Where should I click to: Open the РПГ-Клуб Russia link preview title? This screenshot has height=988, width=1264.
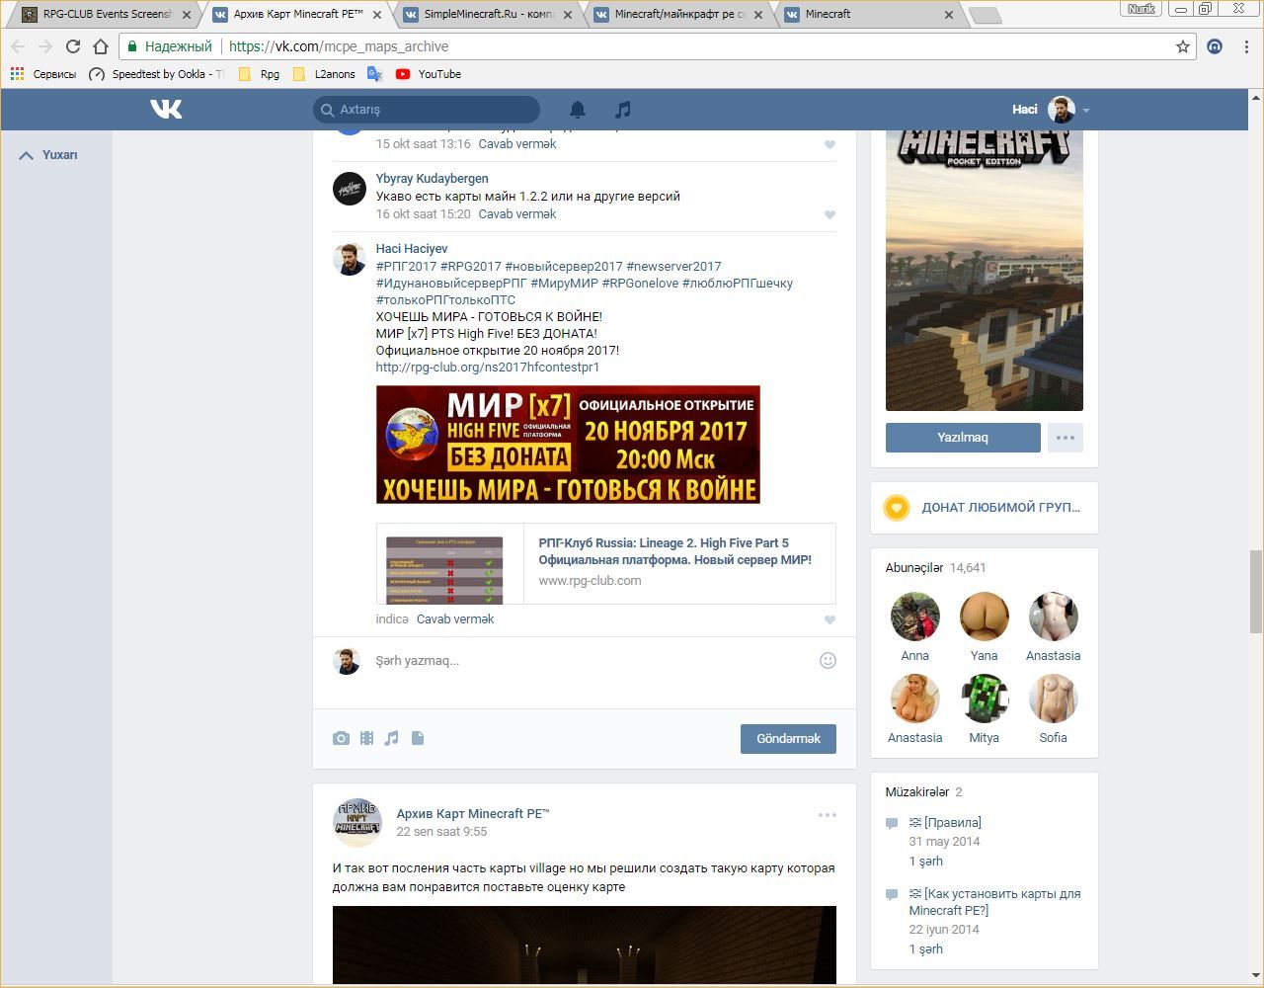click(675, 551)
